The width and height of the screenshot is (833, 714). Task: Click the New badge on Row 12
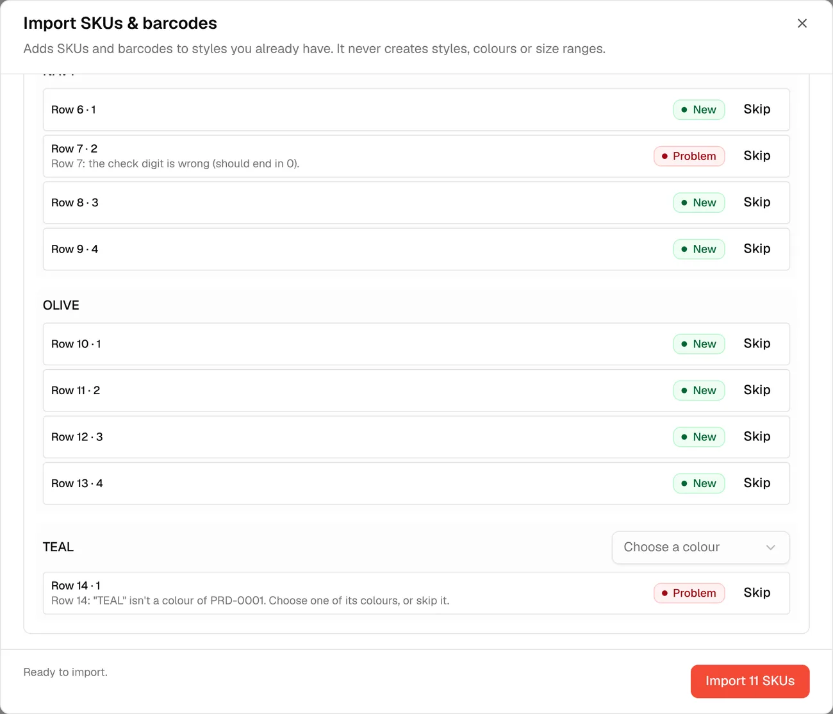click(698, 437)
